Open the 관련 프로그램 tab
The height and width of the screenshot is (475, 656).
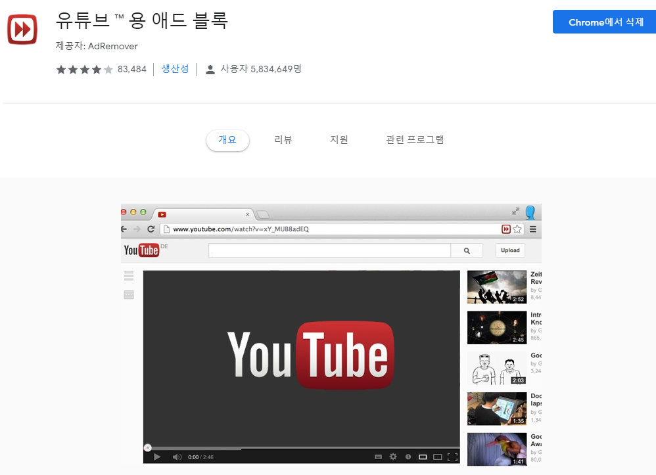415,140
